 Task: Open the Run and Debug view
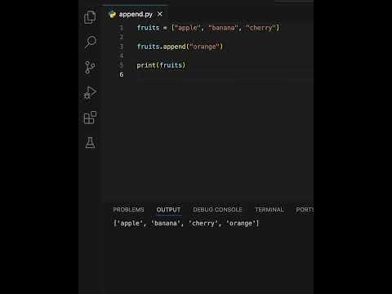[90, 92]
